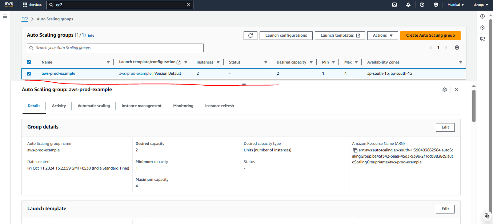Viewport: 493px width, 224px height.
Task: Open Launch templates in new tab
Action: [x=340, y=36]
